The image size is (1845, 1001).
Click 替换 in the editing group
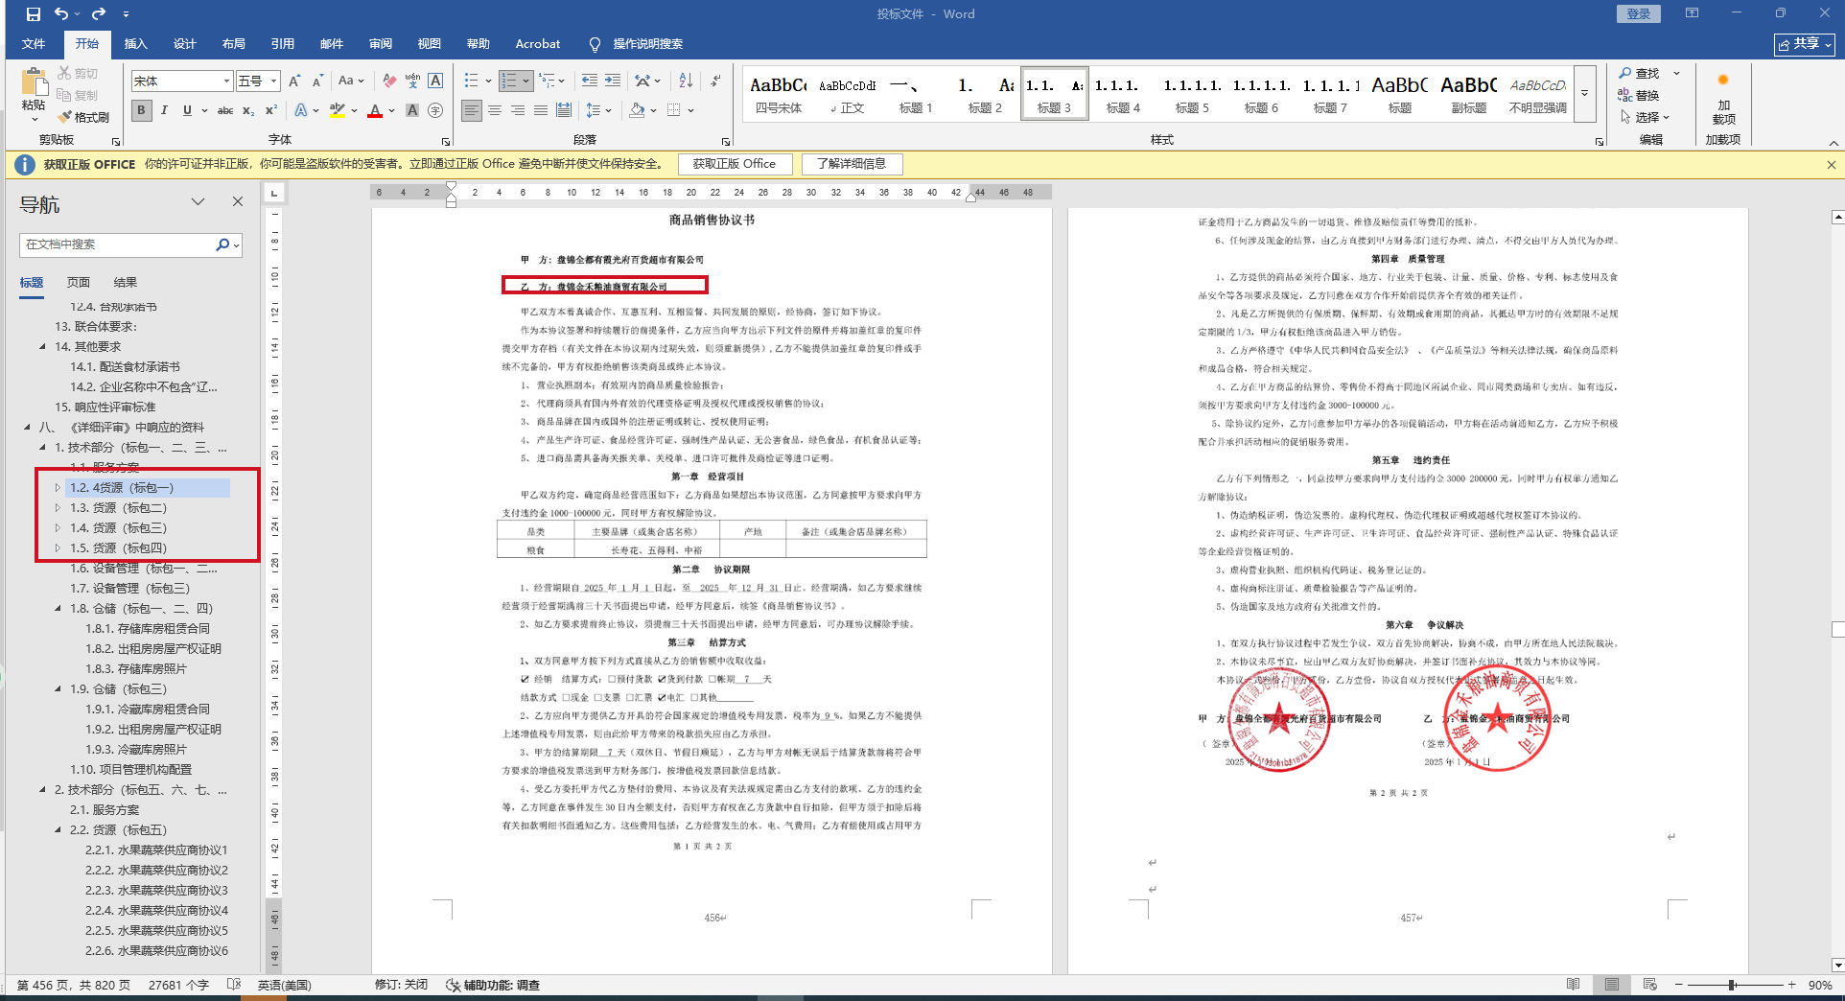pyautogui.click(x=1639, y=95)
